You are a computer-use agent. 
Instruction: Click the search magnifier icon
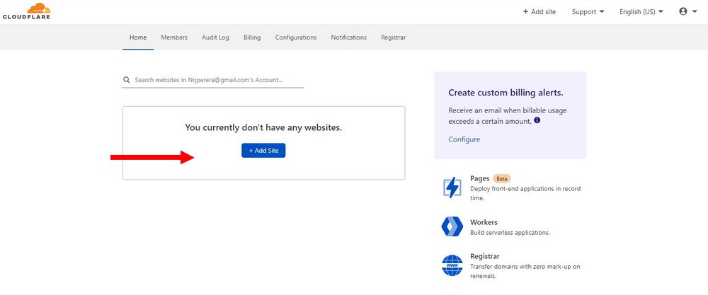tap(127, 80)
